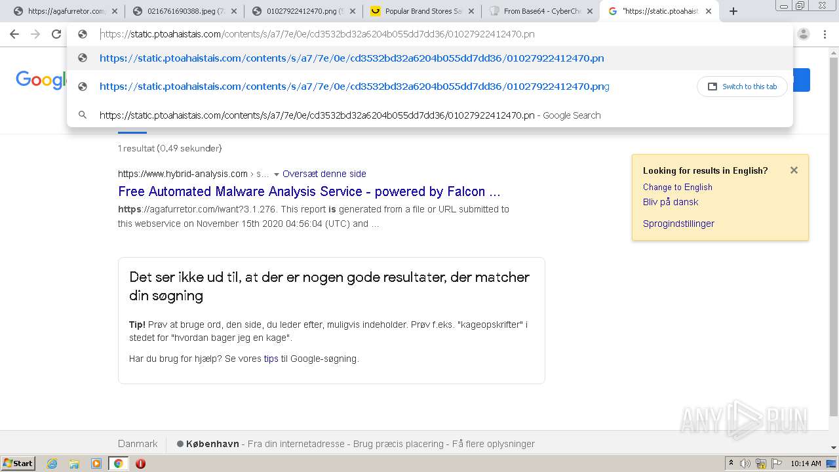
Task: Close the 0216761690388.jpeg tab
Action: click(x=234, y=11)
